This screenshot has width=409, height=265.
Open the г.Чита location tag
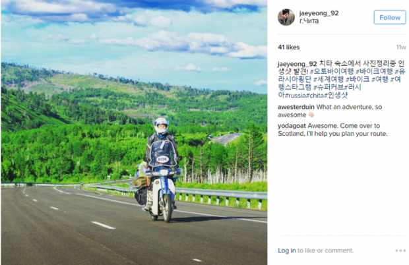[x=309, y=21]
